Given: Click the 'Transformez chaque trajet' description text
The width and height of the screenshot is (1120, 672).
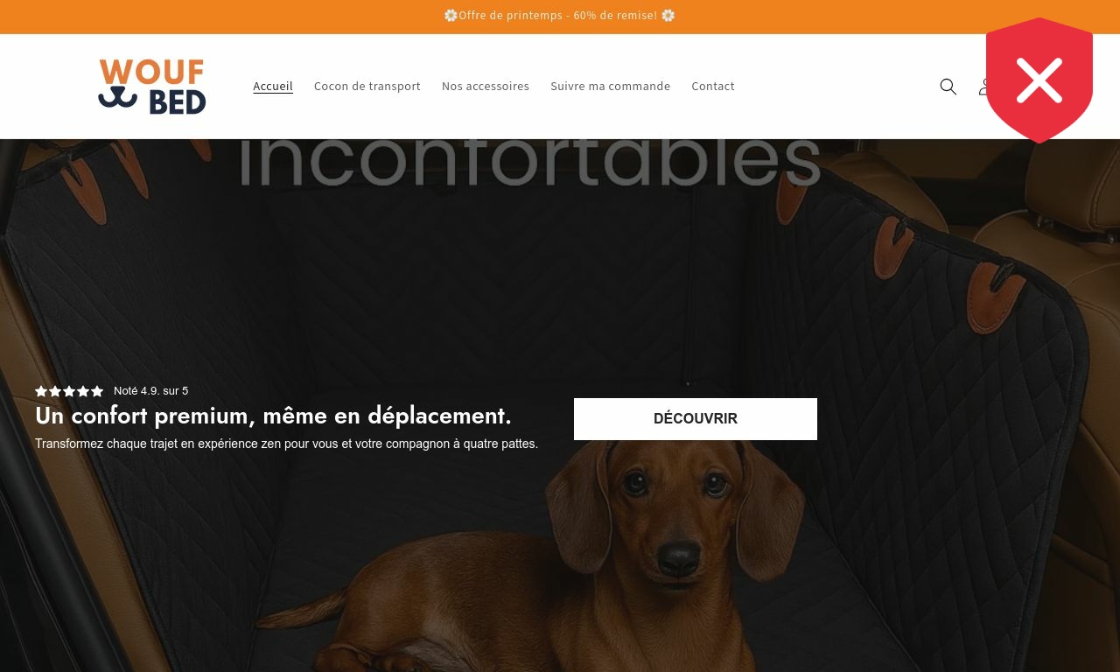Looking at the screenshot, I should point(286,444).
